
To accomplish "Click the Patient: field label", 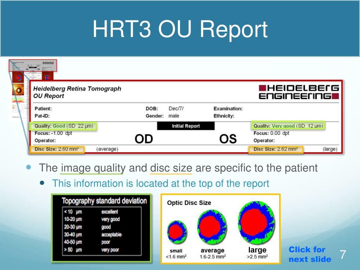I will (x=43, y=109).
